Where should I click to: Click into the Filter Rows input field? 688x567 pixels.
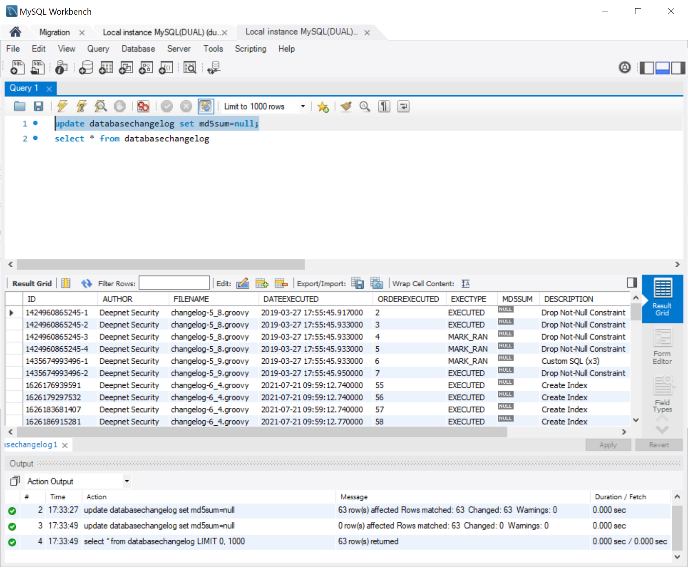[174, 283]
